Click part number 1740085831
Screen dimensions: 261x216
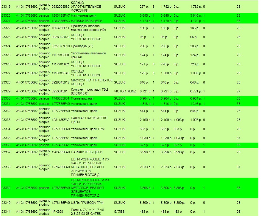60,98
